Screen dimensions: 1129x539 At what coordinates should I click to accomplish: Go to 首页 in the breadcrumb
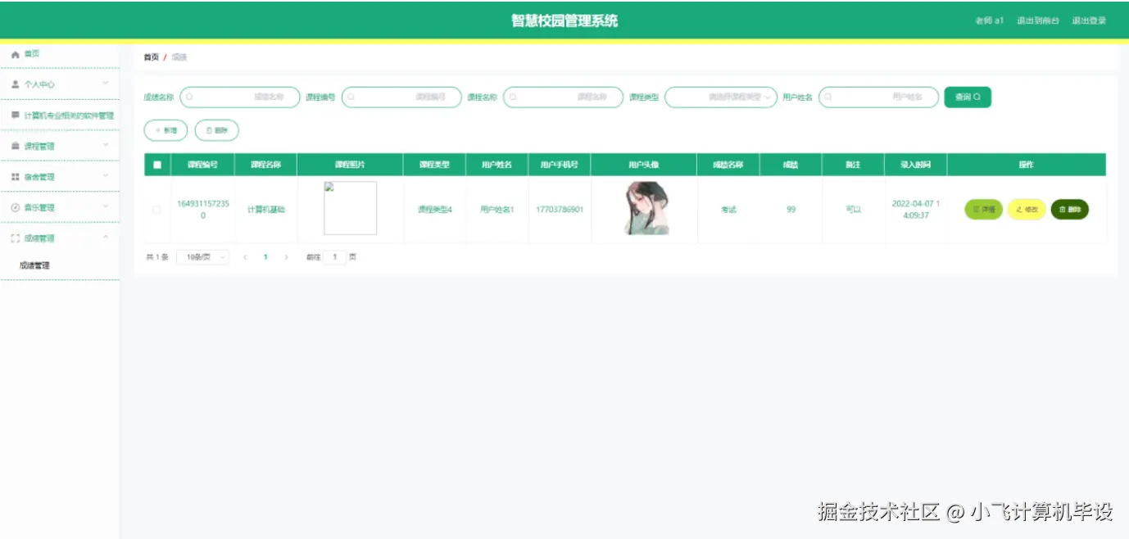pyautogui.click(x=151, y=57)
